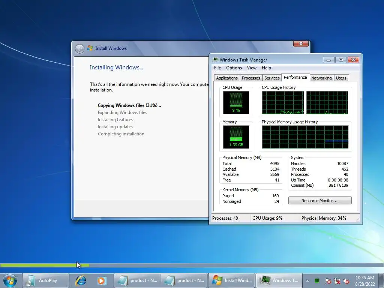
Task: Open the Help menu in Task Manager
Action: point(266,68)
